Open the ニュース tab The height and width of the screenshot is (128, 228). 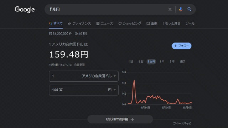105,23
